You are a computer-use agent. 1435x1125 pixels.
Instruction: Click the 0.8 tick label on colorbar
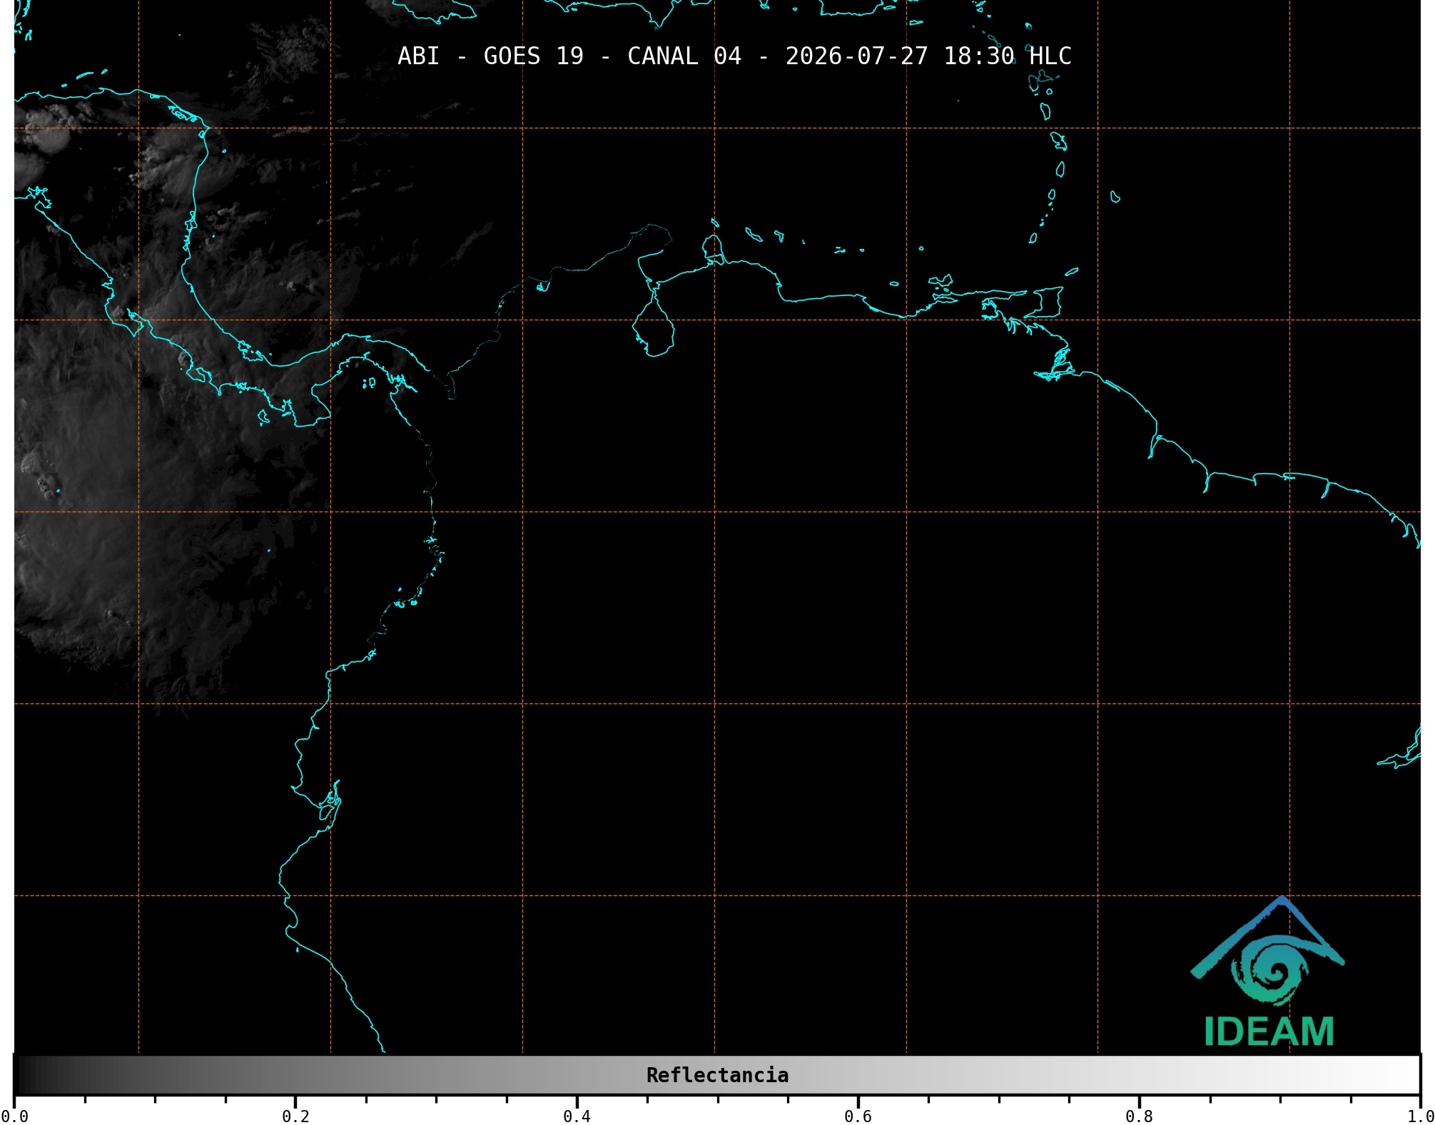tap(1139, 1116)
